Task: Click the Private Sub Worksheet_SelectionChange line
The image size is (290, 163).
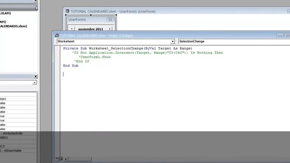Action: tap(128, 48)
